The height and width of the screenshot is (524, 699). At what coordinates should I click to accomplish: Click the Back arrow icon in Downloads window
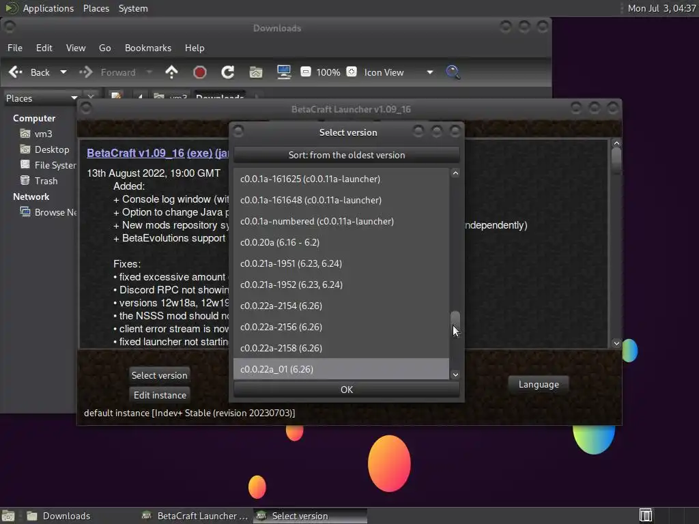point(16,72)
